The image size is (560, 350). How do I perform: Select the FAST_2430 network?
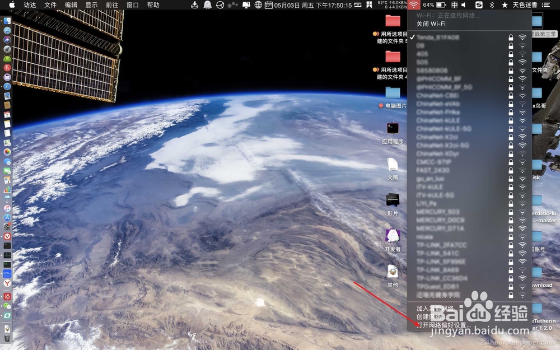click(469, 170)
